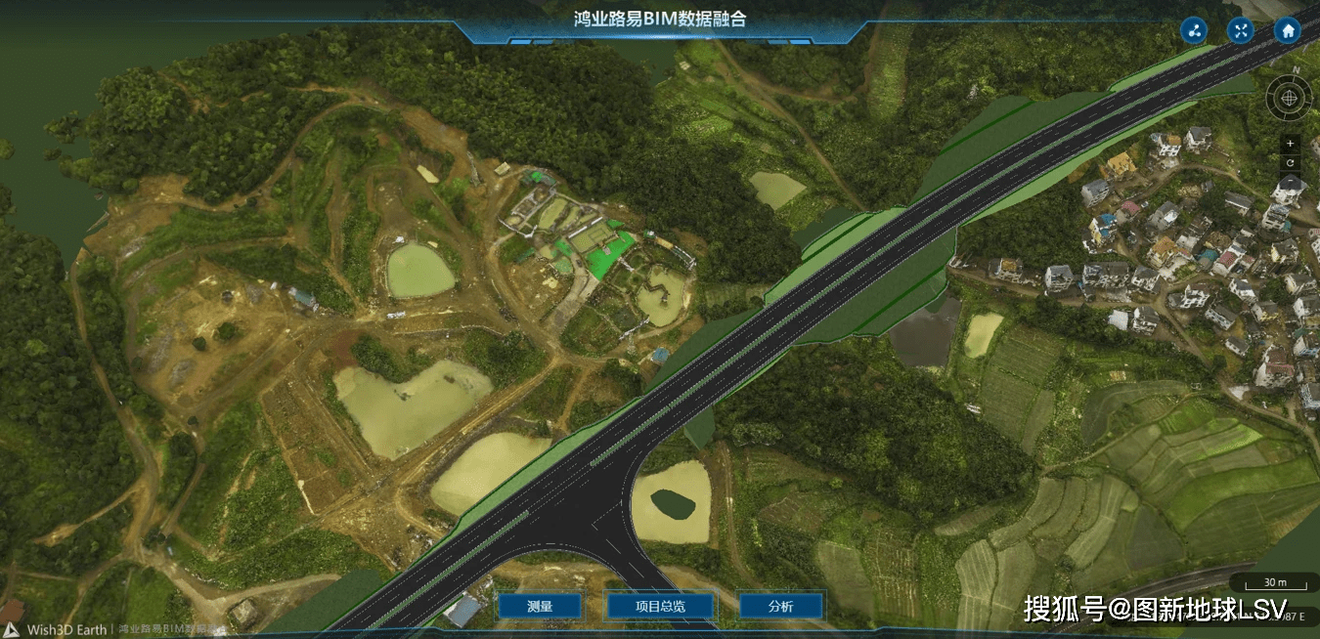Click the N marker on the compass ring
1320x639 pixels.
(x=1295, y=70)
